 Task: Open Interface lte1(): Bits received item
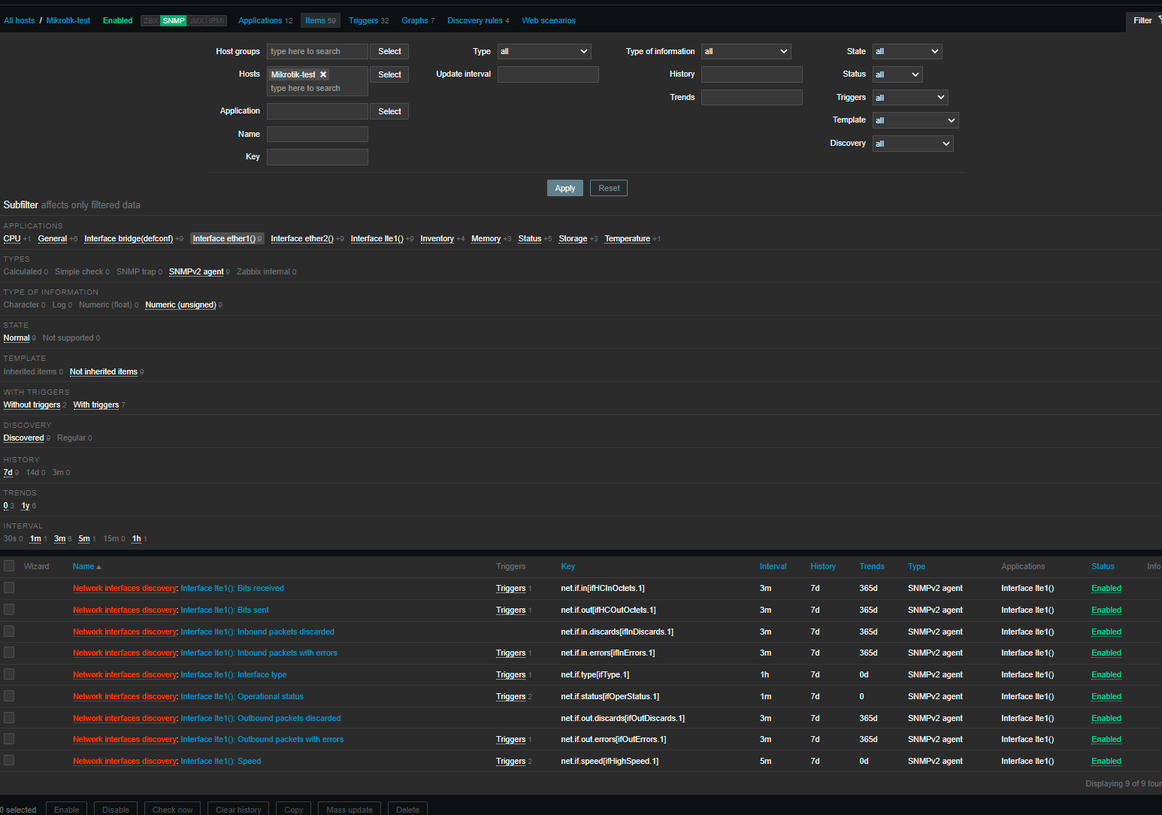tap(232, 588)
